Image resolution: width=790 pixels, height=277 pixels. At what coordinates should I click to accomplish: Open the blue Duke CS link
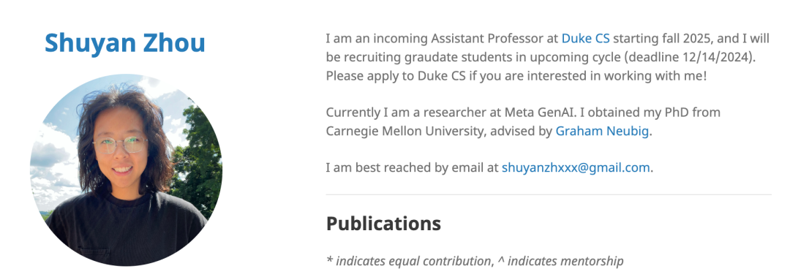click(585, 38)
